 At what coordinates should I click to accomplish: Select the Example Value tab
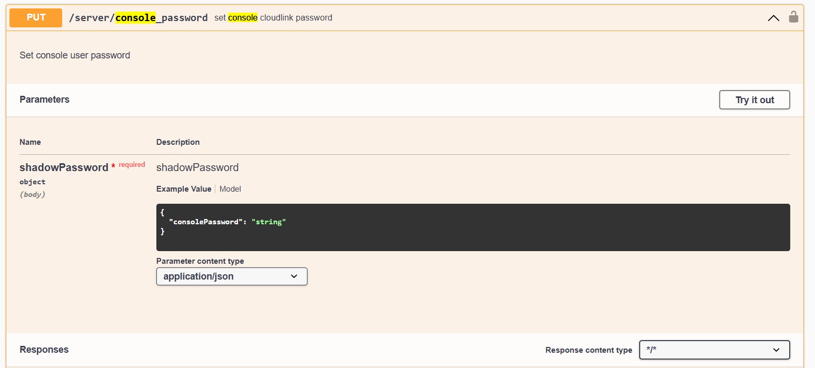tap(184, 189)
